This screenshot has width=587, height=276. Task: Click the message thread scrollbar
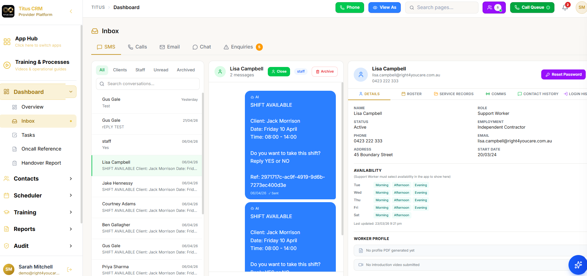tap(342, 159)
